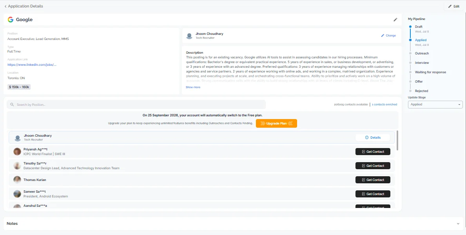The height and width of the screenshot is (235, 466).
Task: Click the Edit button at top right
Action: (x=453, y=6)
